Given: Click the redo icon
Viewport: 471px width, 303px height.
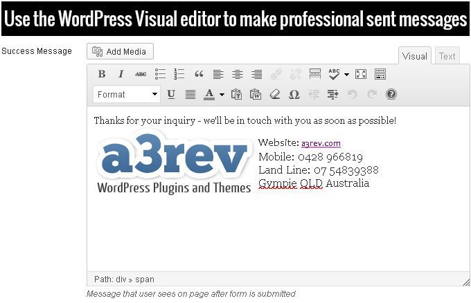Looking at the screenshot, I should pos(371,94).
